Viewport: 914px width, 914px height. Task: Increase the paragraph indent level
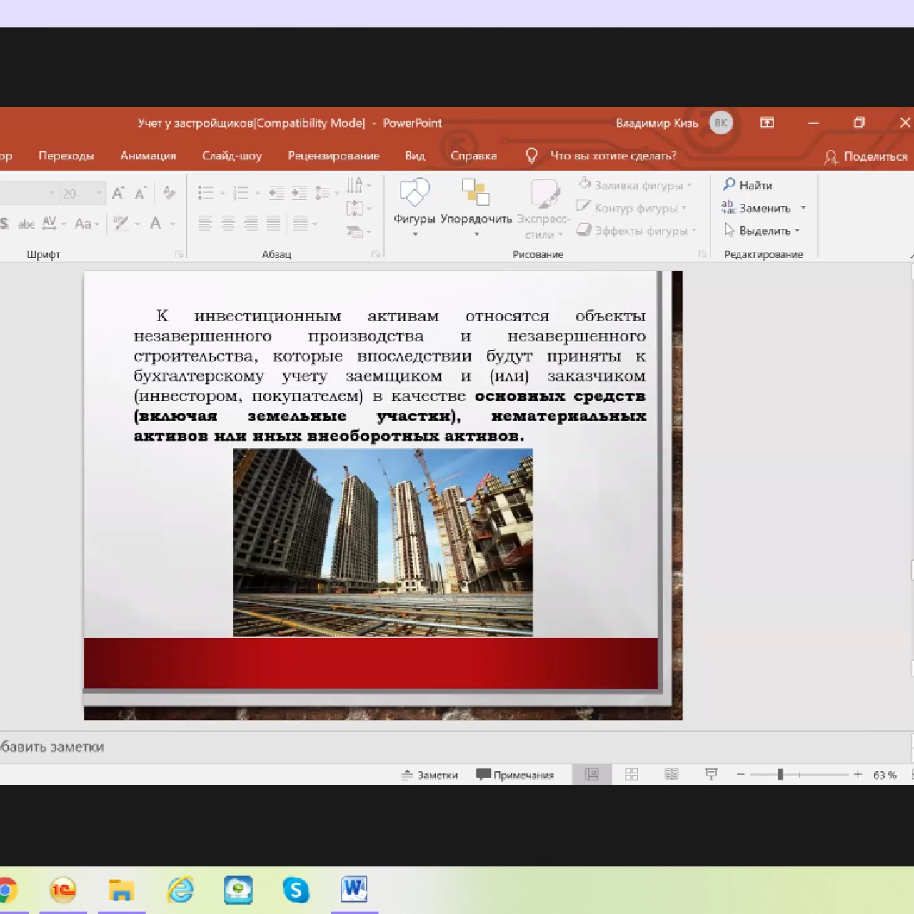pyautogui.click(x=300, y=193)
